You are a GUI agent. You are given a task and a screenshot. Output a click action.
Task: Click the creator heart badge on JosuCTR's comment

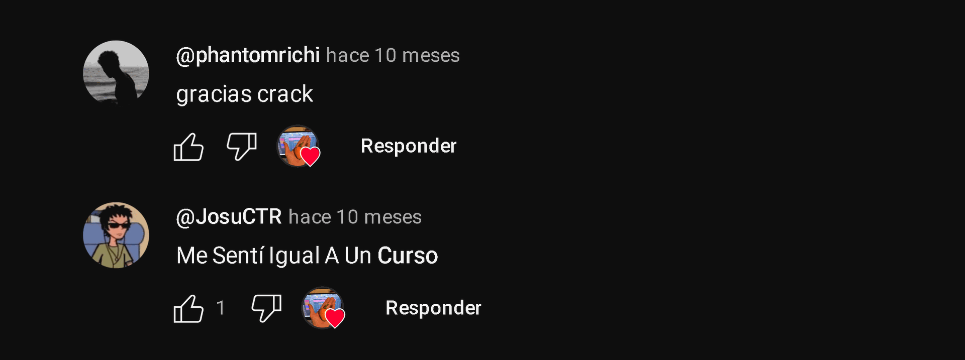point(323,308)
